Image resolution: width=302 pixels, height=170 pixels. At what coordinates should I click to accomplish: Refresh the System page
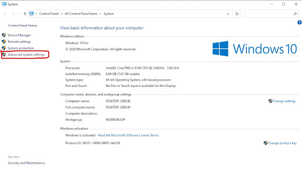(237, 14)
